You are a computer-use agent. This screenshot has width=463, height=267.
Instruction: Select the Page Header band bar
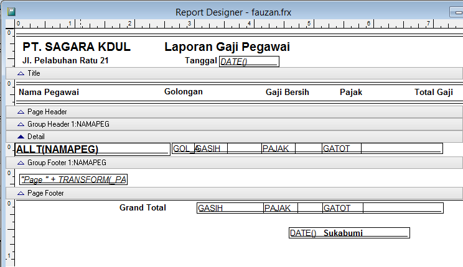tap(234, 112)
